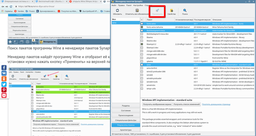Screen dimensions: 256x136
Task: Open the Сервисы apps bookmark
Action: click(x=7, y=11)
